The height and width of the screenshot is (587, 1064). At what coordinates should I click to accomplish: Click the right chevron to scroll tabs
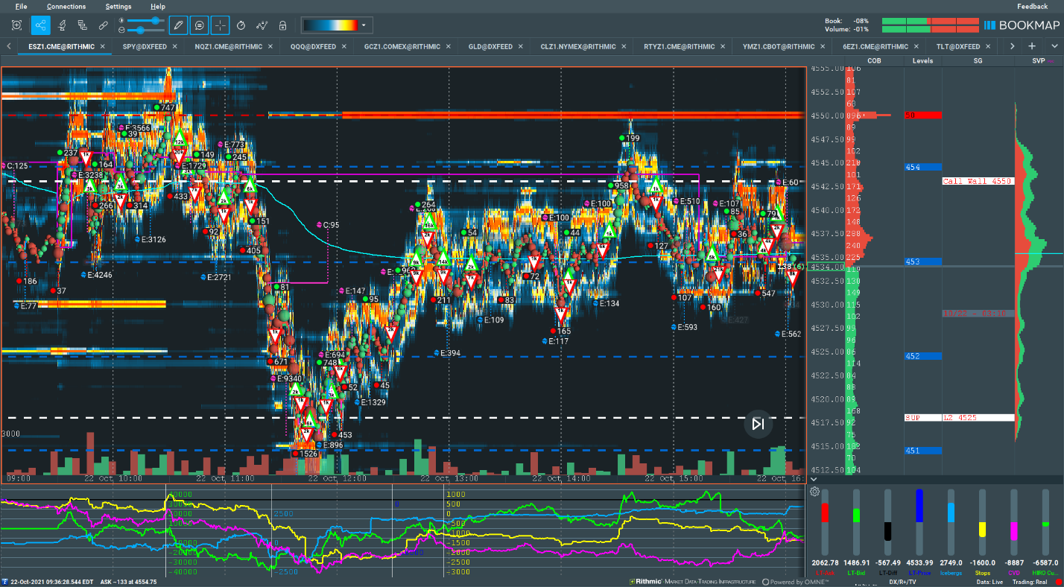click(1012, 45)
